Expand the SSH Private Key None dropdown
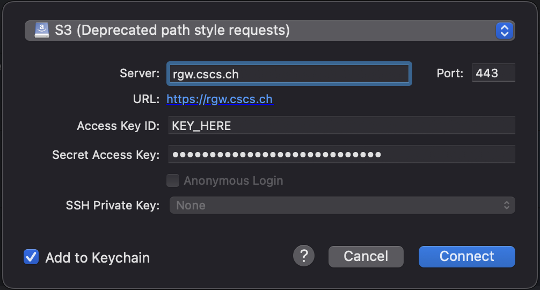Screen dimensions: 540x290 coord(342,205)
